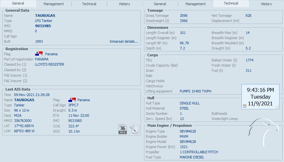
Task: Click the Gross Tonnage value 3096
Action: point(184,16)
